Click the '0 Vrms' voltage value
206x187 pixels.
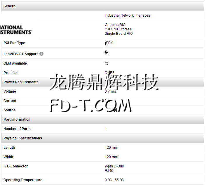coord(110,91)
